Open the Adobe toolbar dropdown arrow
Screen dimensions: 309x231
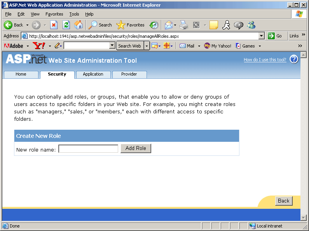click(28, 46)
